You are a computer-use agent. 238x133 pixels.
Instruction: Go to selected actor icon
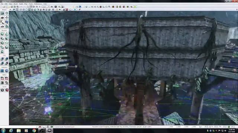click(x=2, y=90)
